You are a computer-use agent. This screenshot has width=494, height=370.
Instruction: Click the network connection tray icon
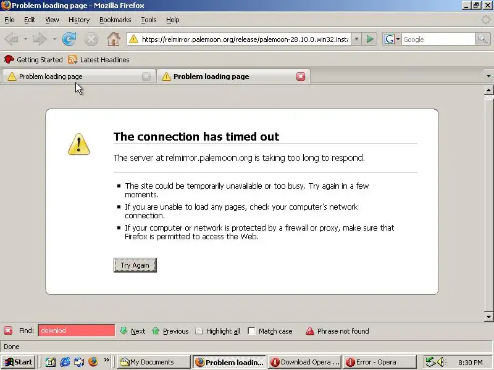point(430,362)
